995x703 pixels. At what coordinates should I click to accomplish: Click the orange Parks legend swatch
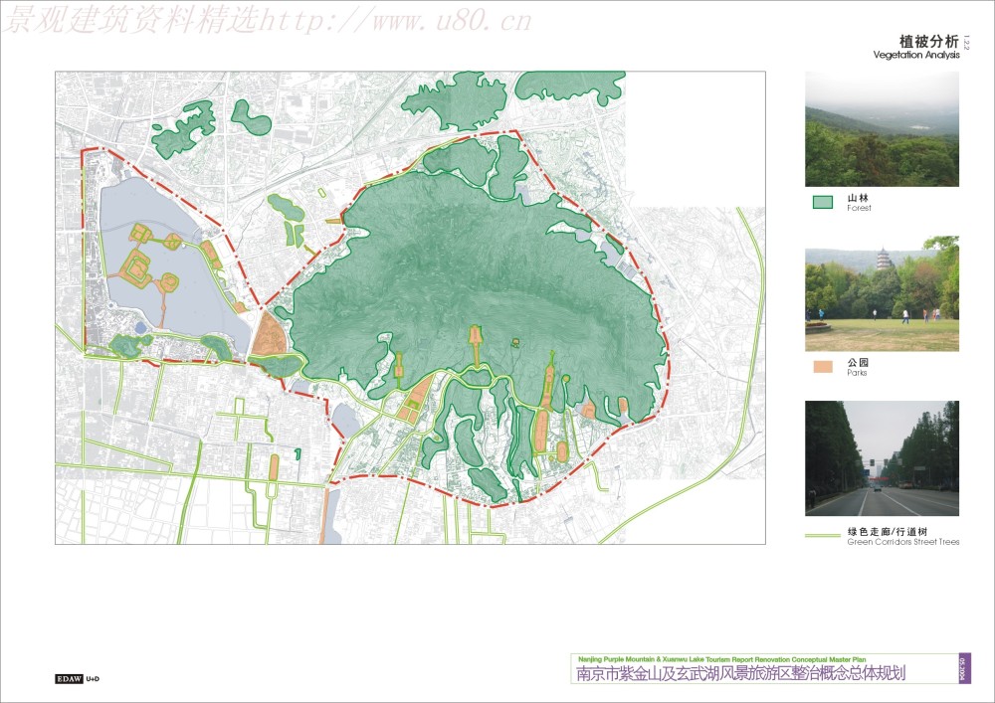822,367
